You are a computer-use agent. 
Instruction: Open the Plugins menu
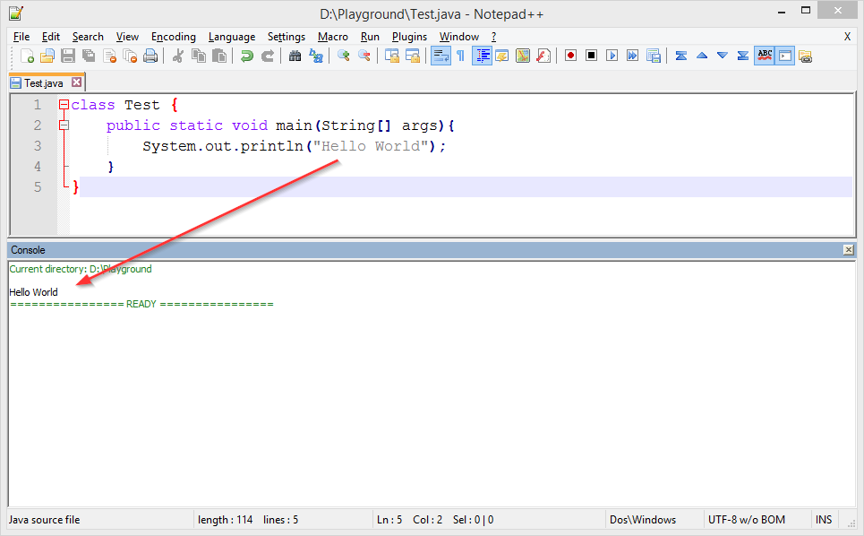pos(409,37)
